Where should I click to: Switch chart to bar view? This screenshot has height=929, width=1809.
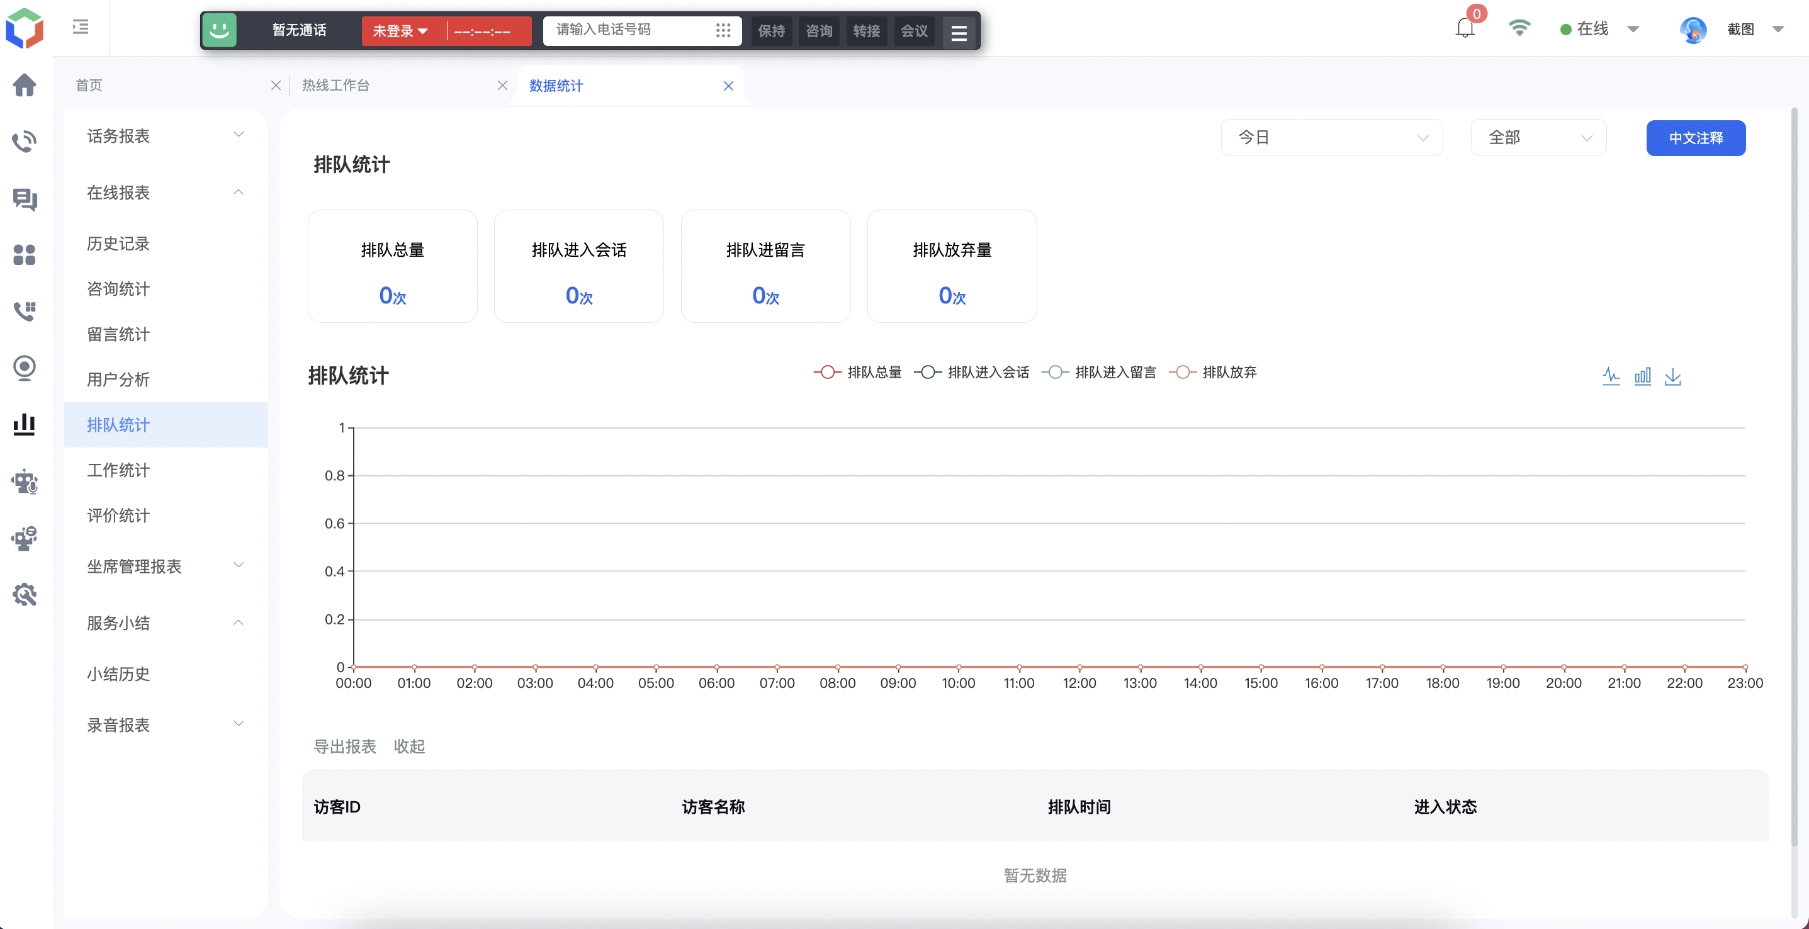pyautogui.click(x=1643, y=376)
